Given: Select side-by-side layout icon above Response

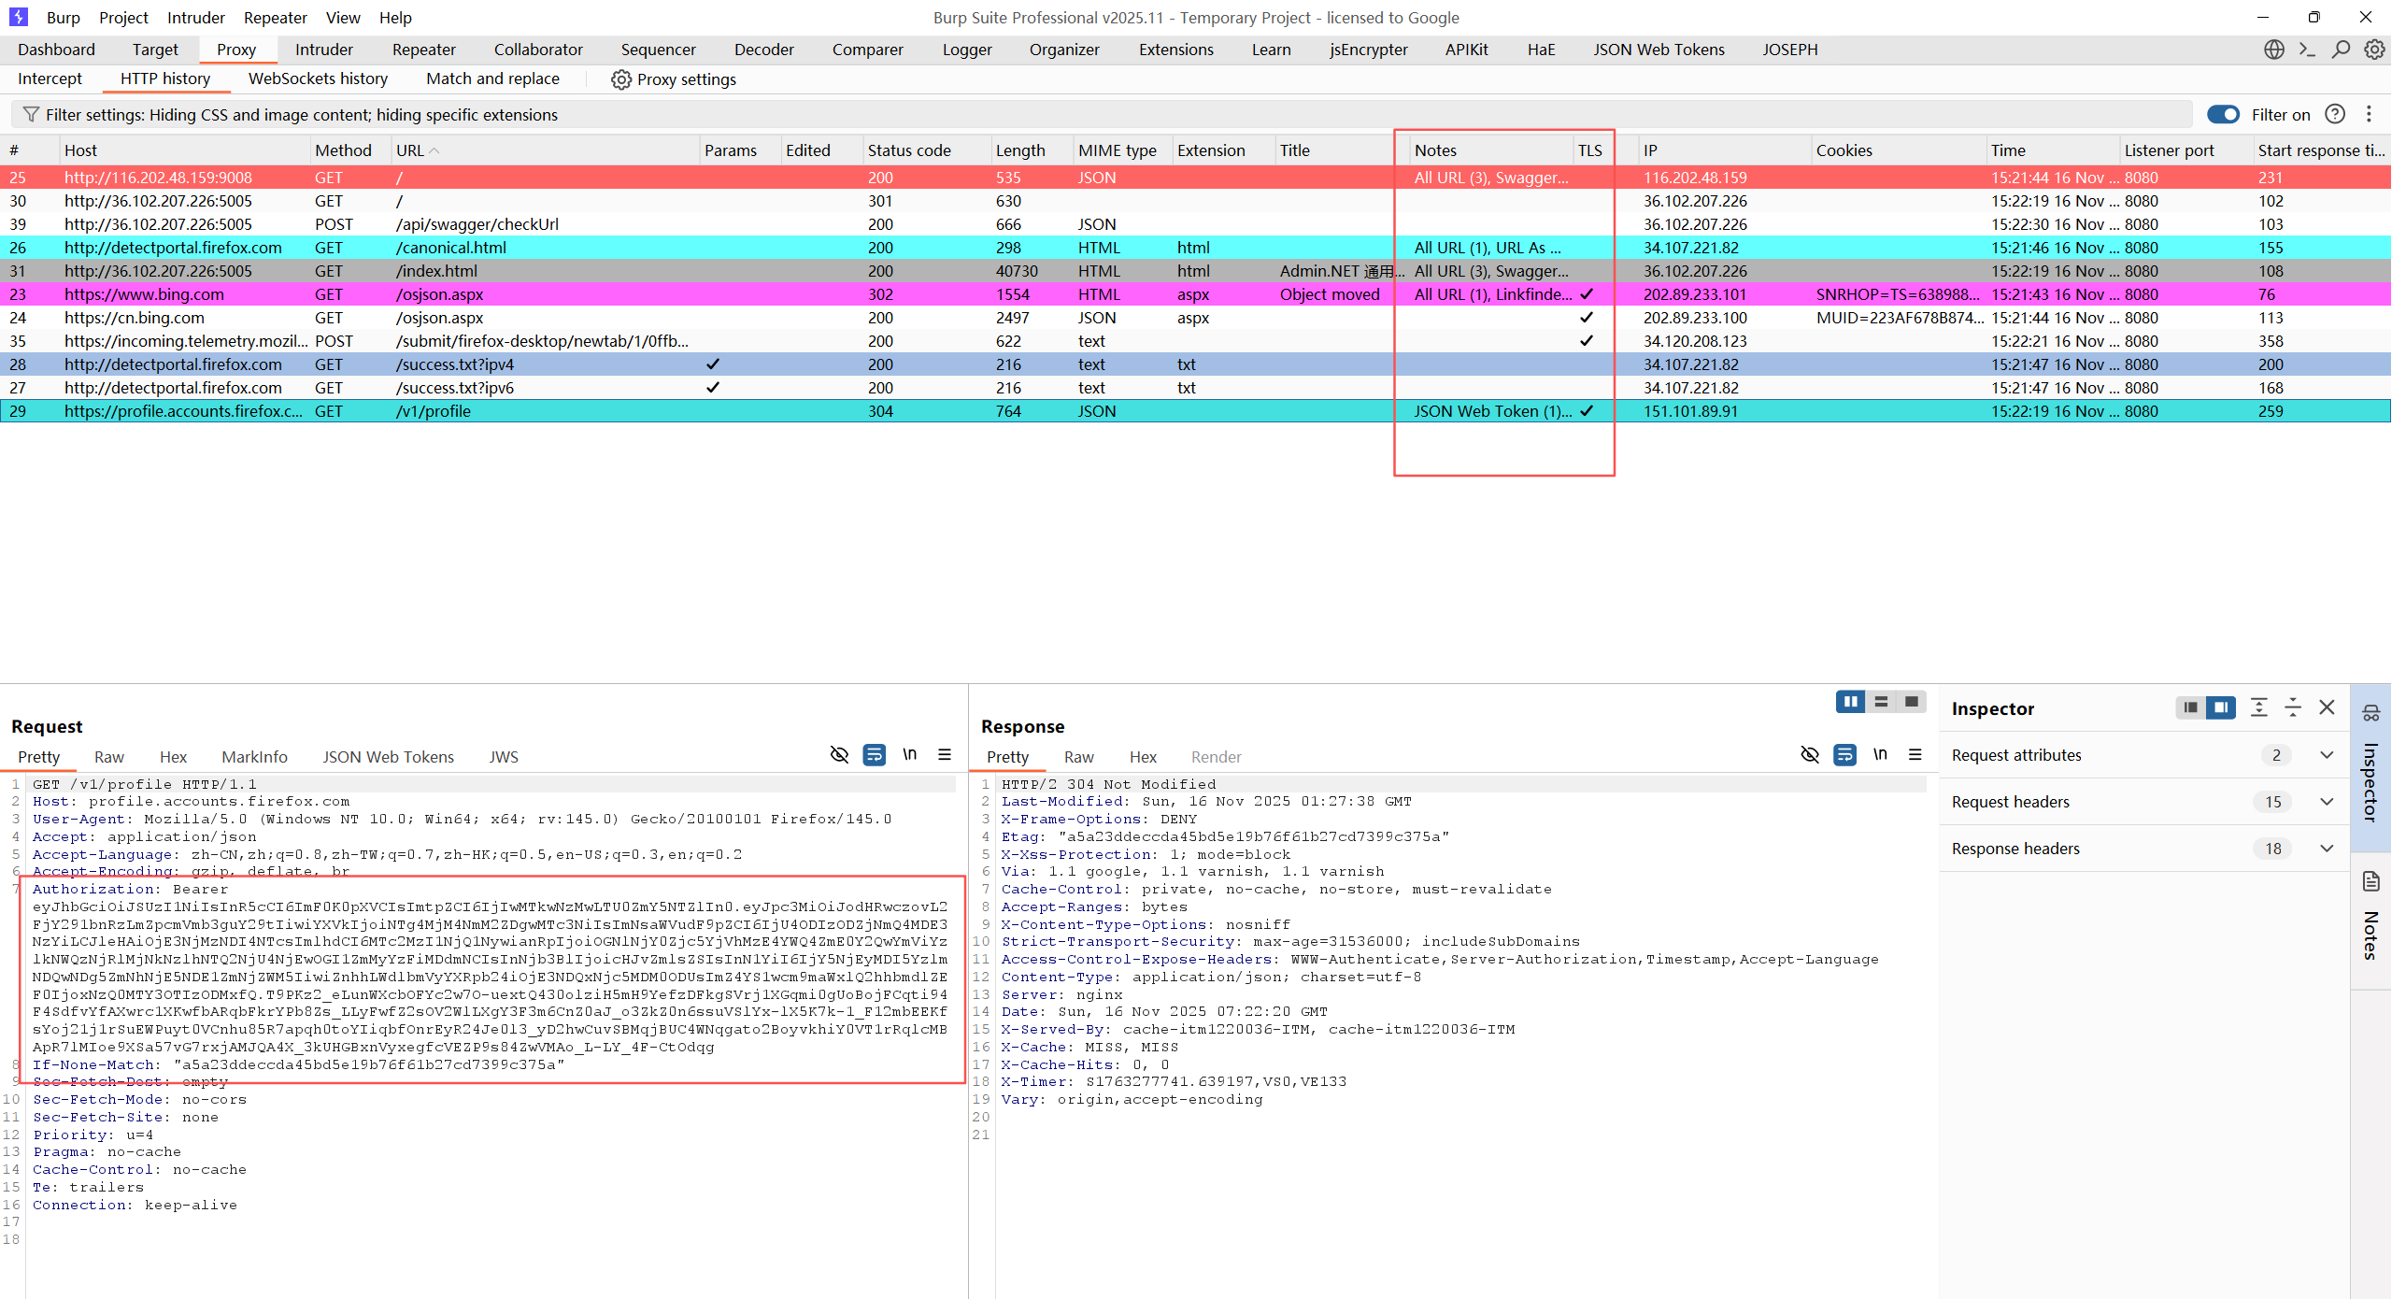Looking at the screenshot, I should click(x=1850, y=702).
